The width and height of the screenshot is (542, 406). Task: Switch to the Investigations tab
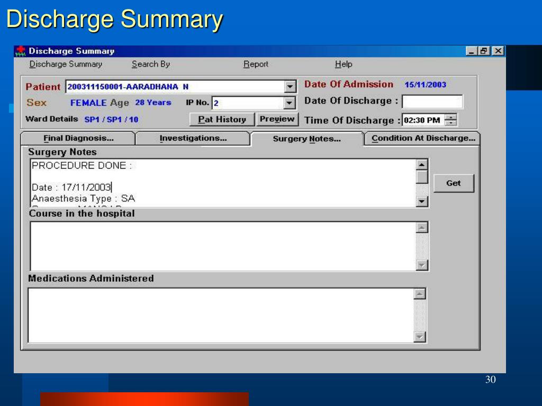tap(193, 138)
